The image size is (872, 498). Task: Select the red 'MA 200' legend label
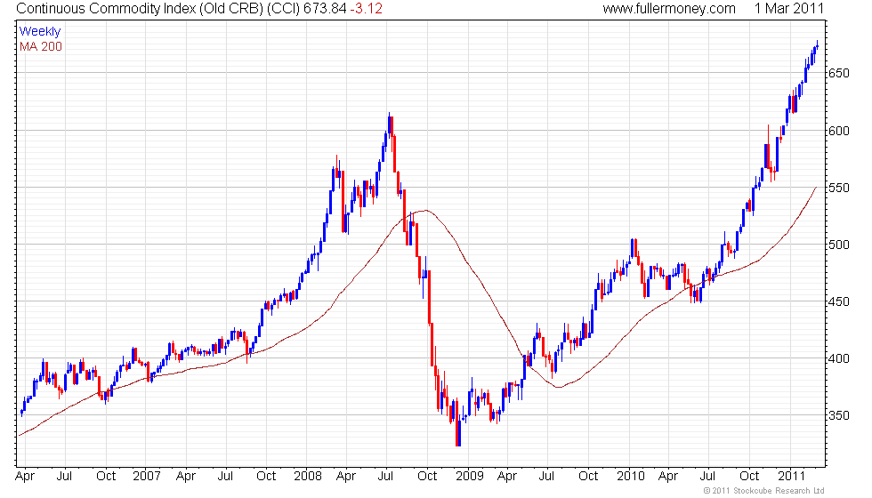coord(41,46)
